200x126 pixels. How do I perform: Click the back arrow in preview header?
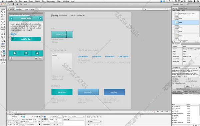11,18
